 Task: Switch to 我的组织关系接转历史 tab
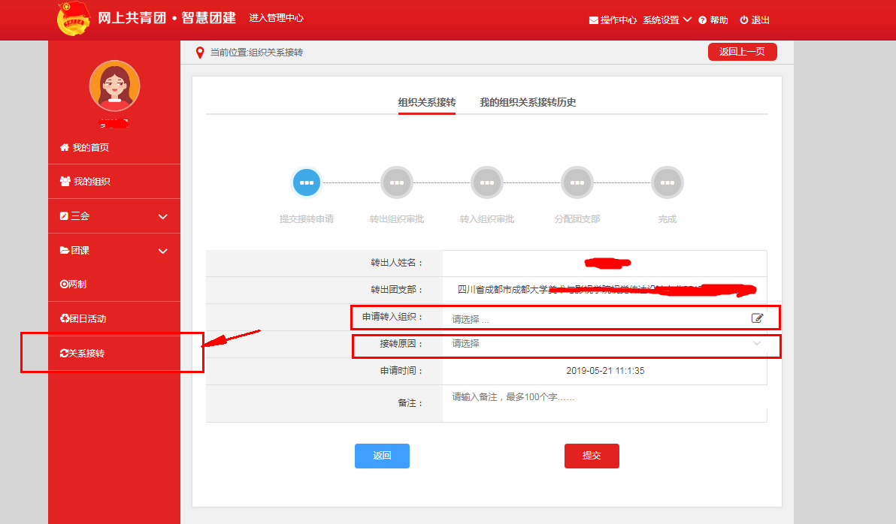[x=528, y=102]
